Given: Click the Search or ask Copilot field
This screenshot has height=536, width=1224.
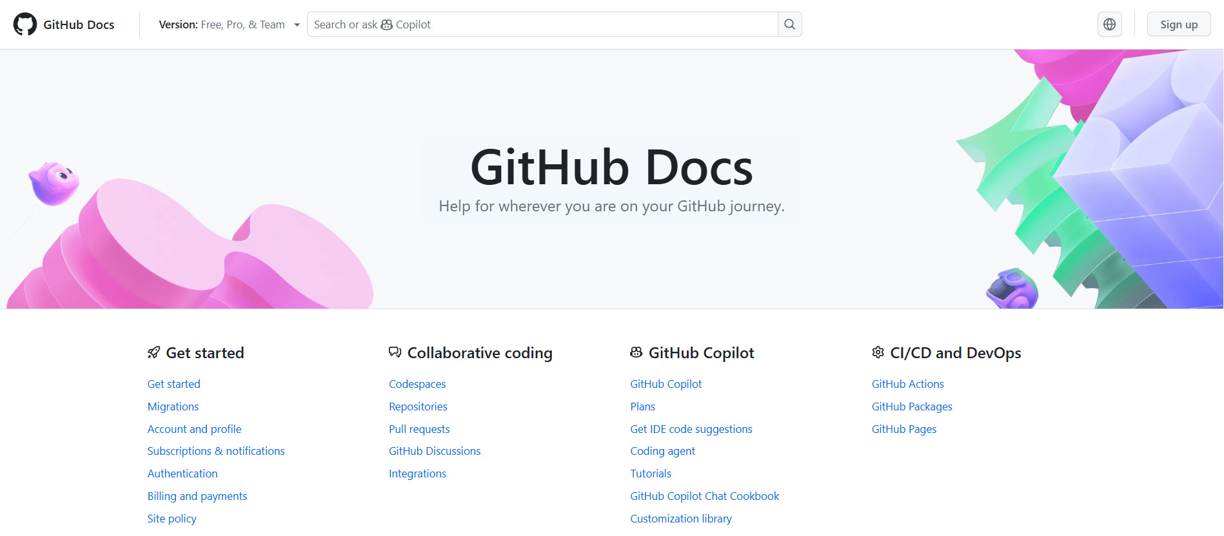Looking at the screenshot, I should click(542, 24).
